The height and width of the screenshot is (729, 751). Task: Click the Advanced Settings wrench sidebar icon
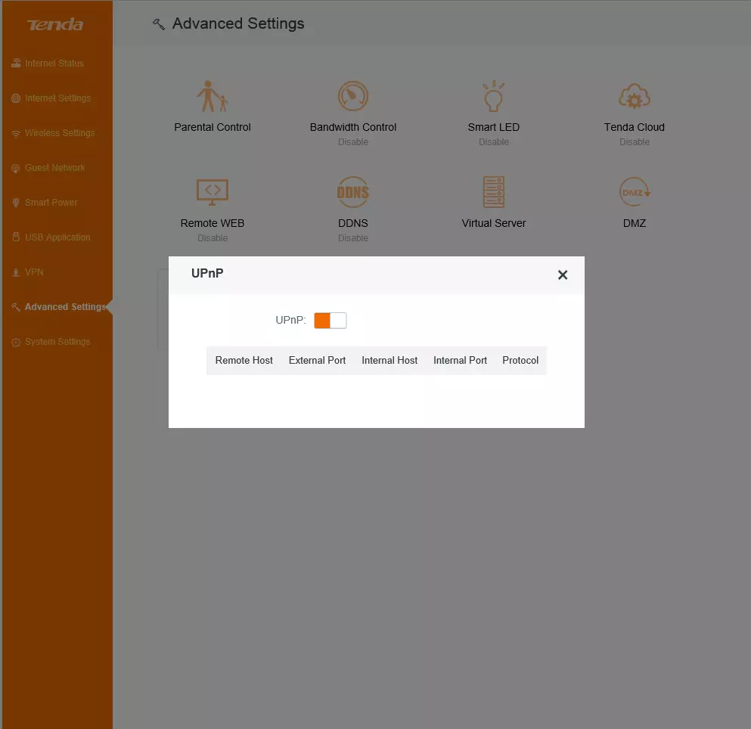[x=16, y=307]
